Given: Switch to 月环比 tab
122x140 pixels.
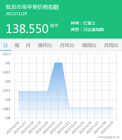Looking at the screenshot, I should coord(67,45).
